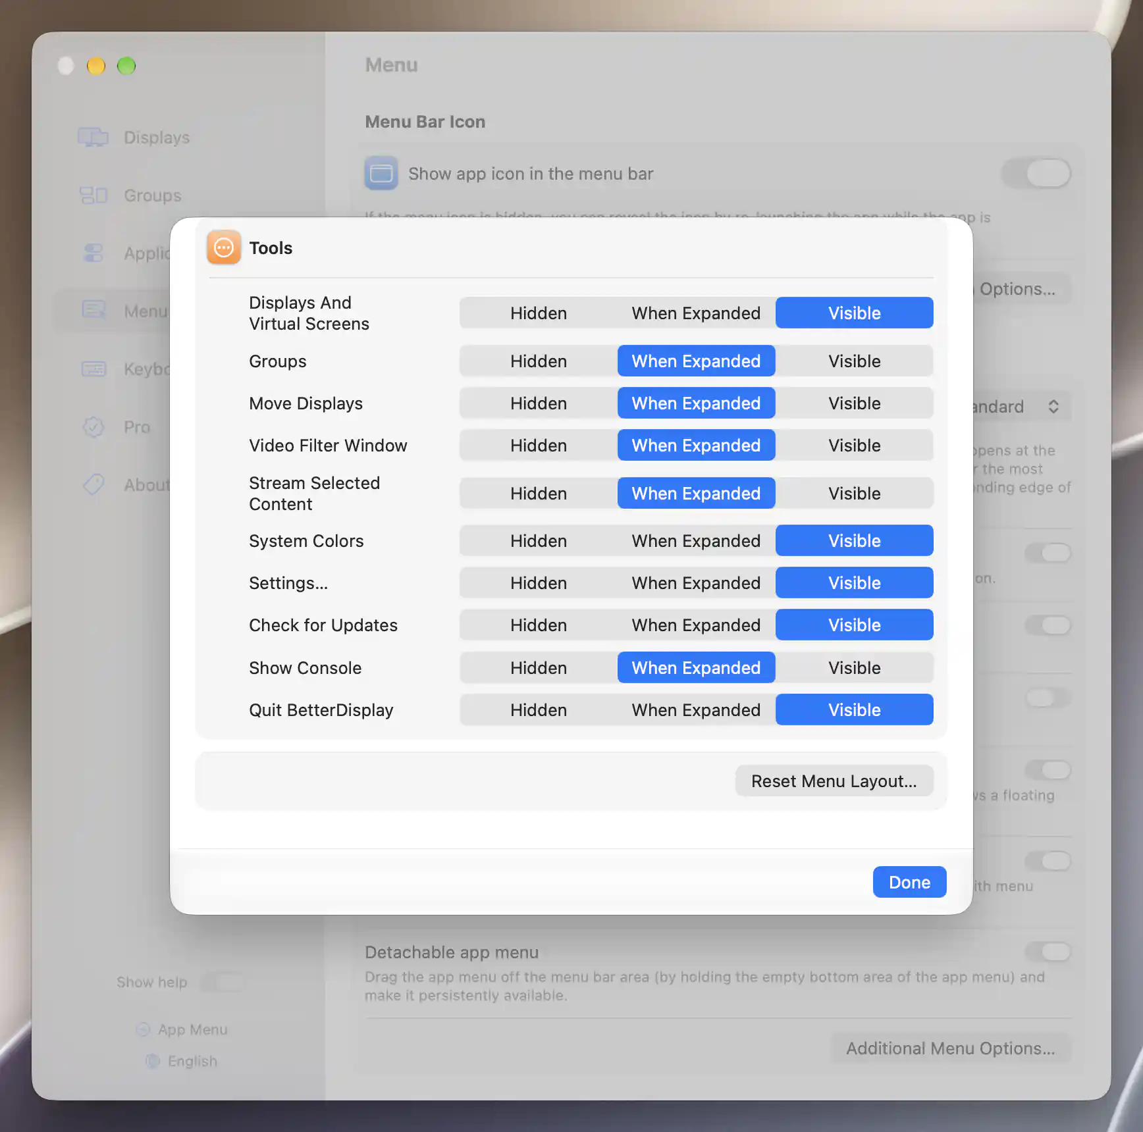Click the App Menu help icon
This screenshot has height=1132, width=1143.
click(143, 1029)
